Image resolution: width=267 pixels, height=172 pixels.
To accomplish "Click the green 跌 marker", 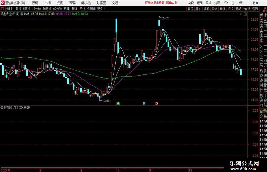I will pyautogui.click(x=118, y=103).
